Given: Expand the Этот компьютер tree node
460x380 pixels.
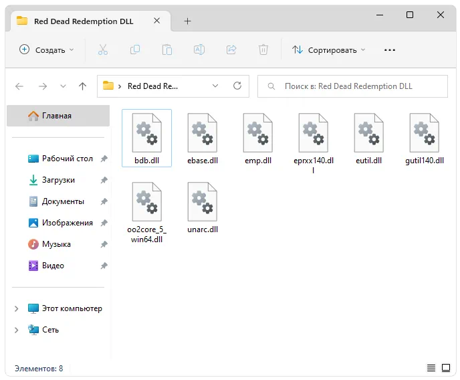Looking at the screenshot, I should pyautogui.click(x=17, y=308).
